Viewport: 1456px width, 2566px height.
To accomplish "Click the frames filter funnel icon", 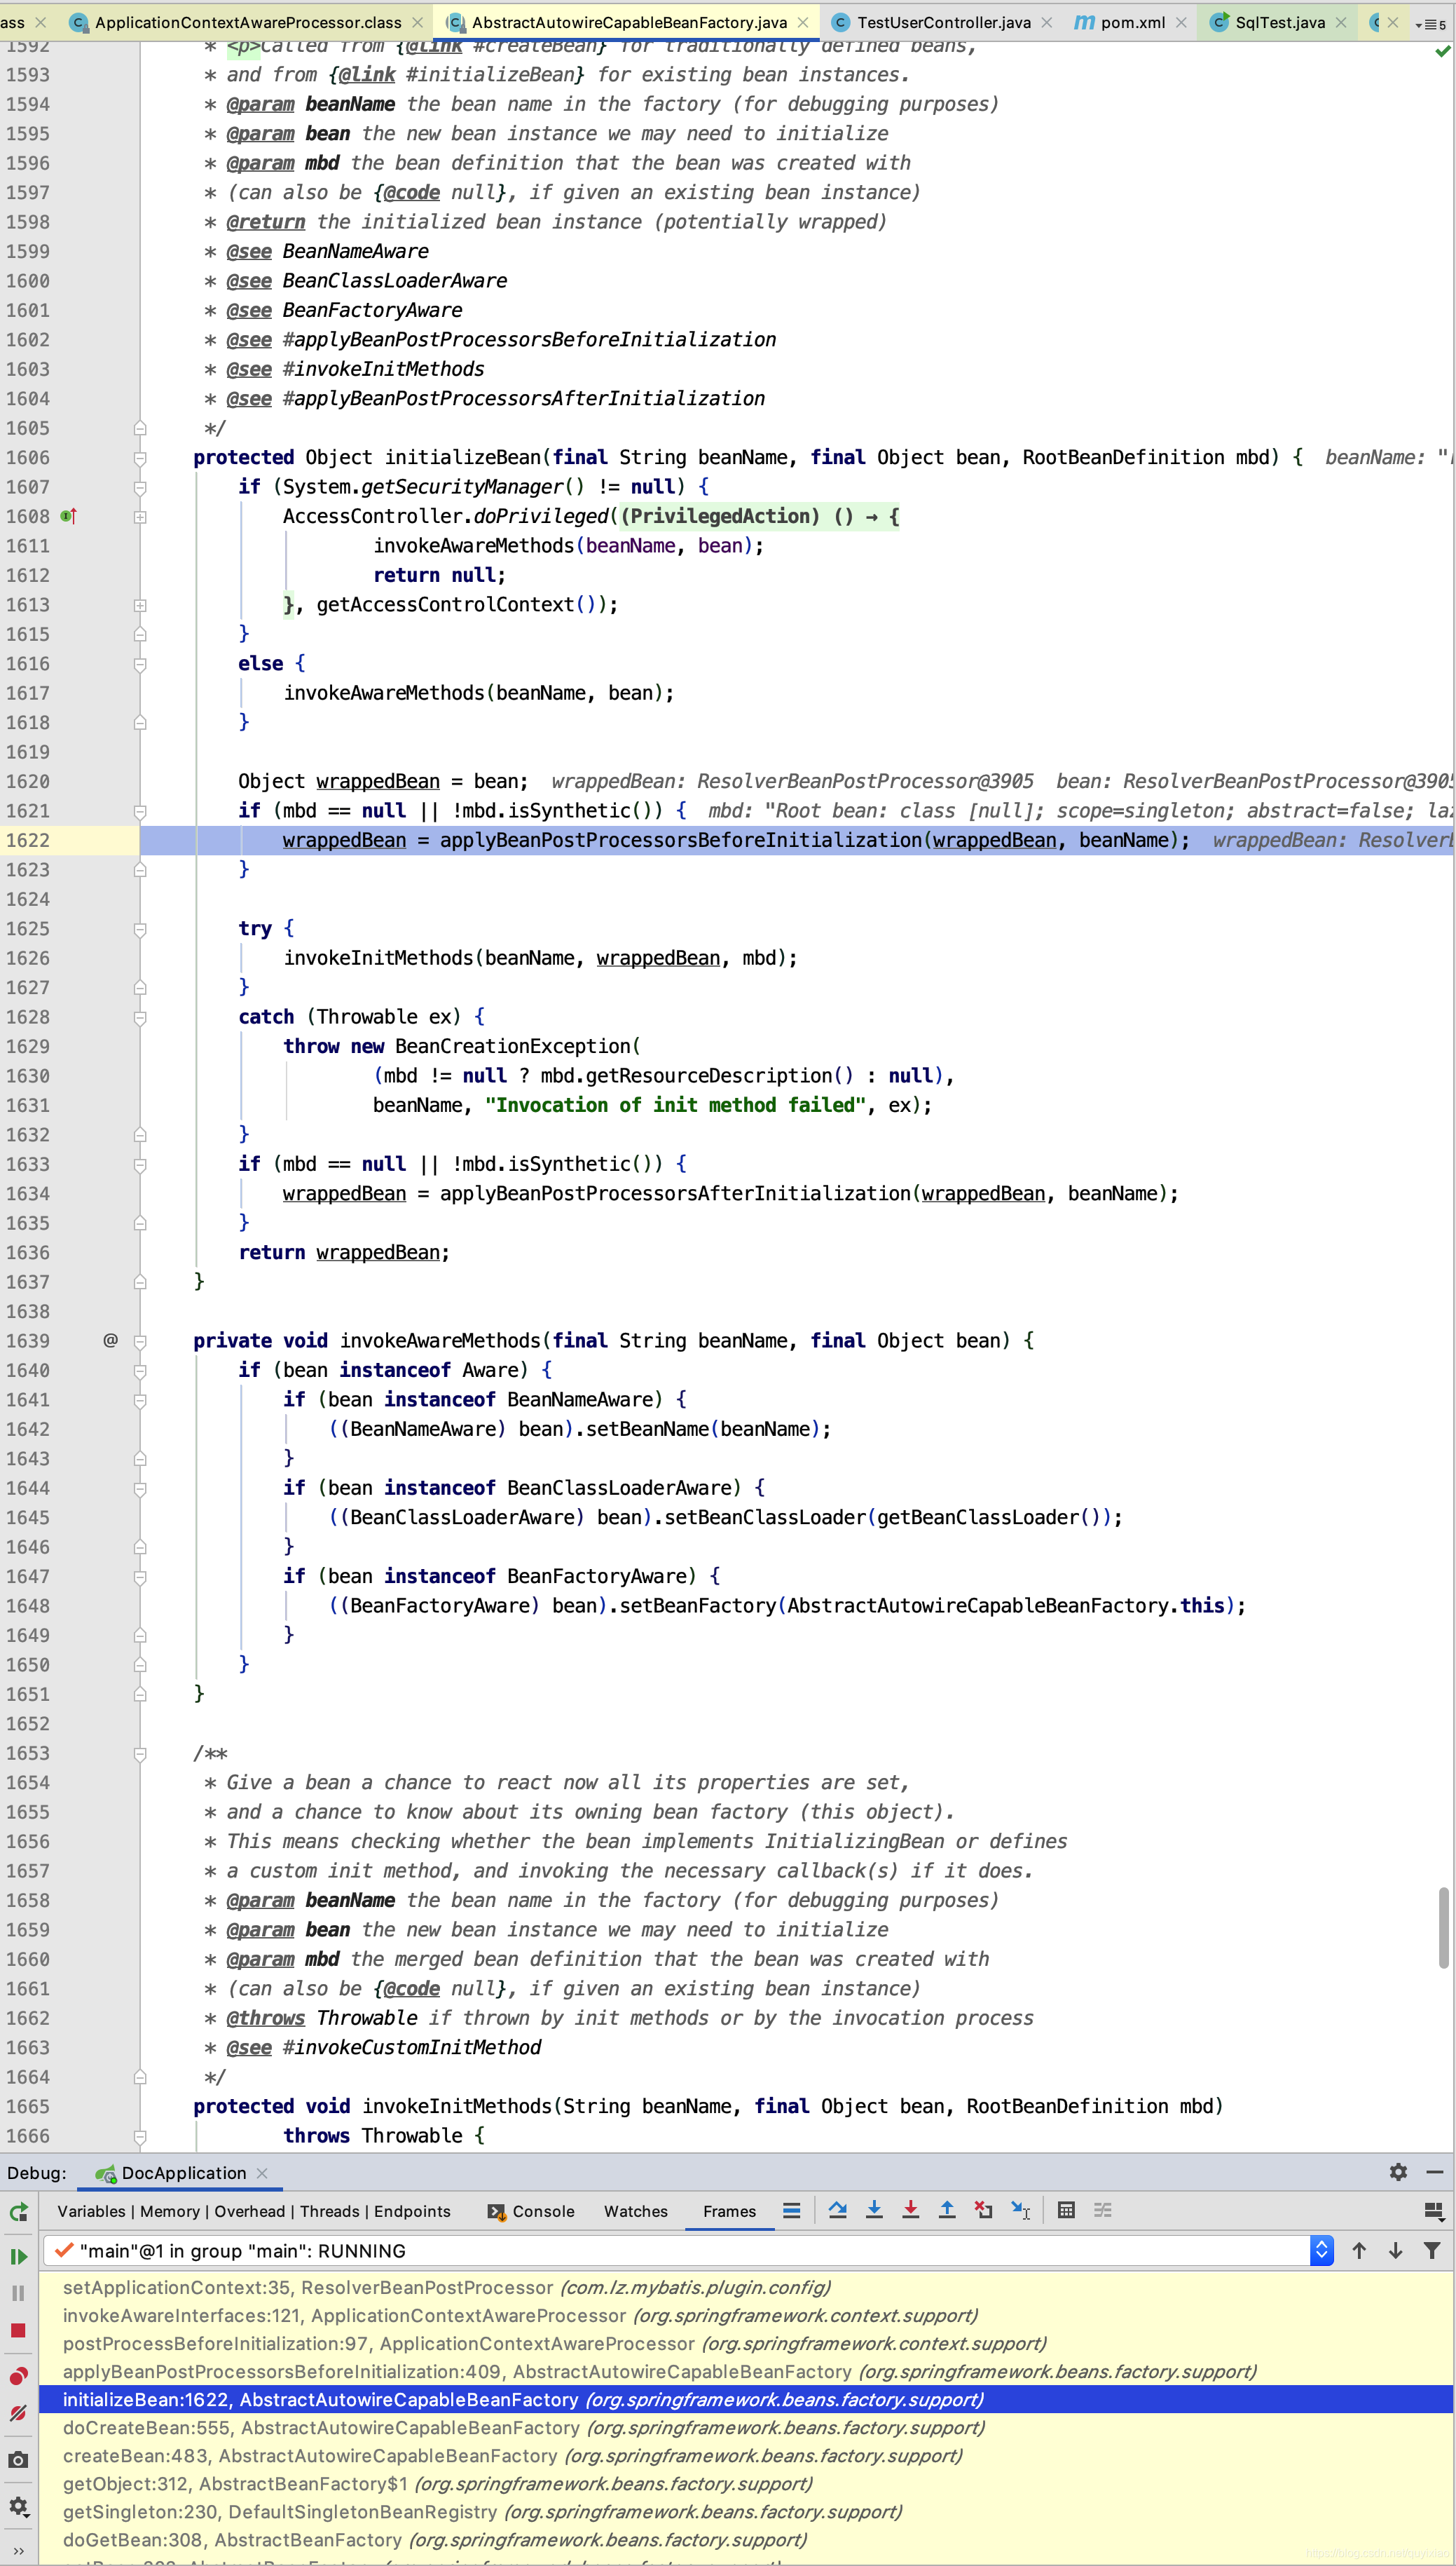I will (1432, 2251).
